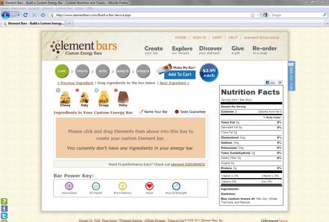This screenshot has height=222, width=329.
Task: Select the FRUITS ingredient step
Action: tap(82, 71)
